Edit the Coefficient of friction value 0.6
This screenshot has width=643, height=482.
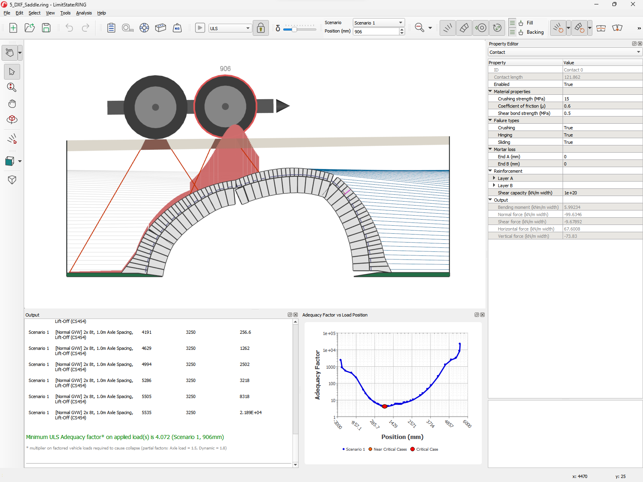click(602, 106)
